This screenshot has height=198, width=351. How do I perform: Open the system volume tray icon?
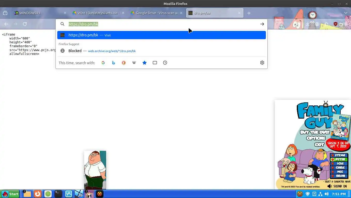(x=327, y=194)
